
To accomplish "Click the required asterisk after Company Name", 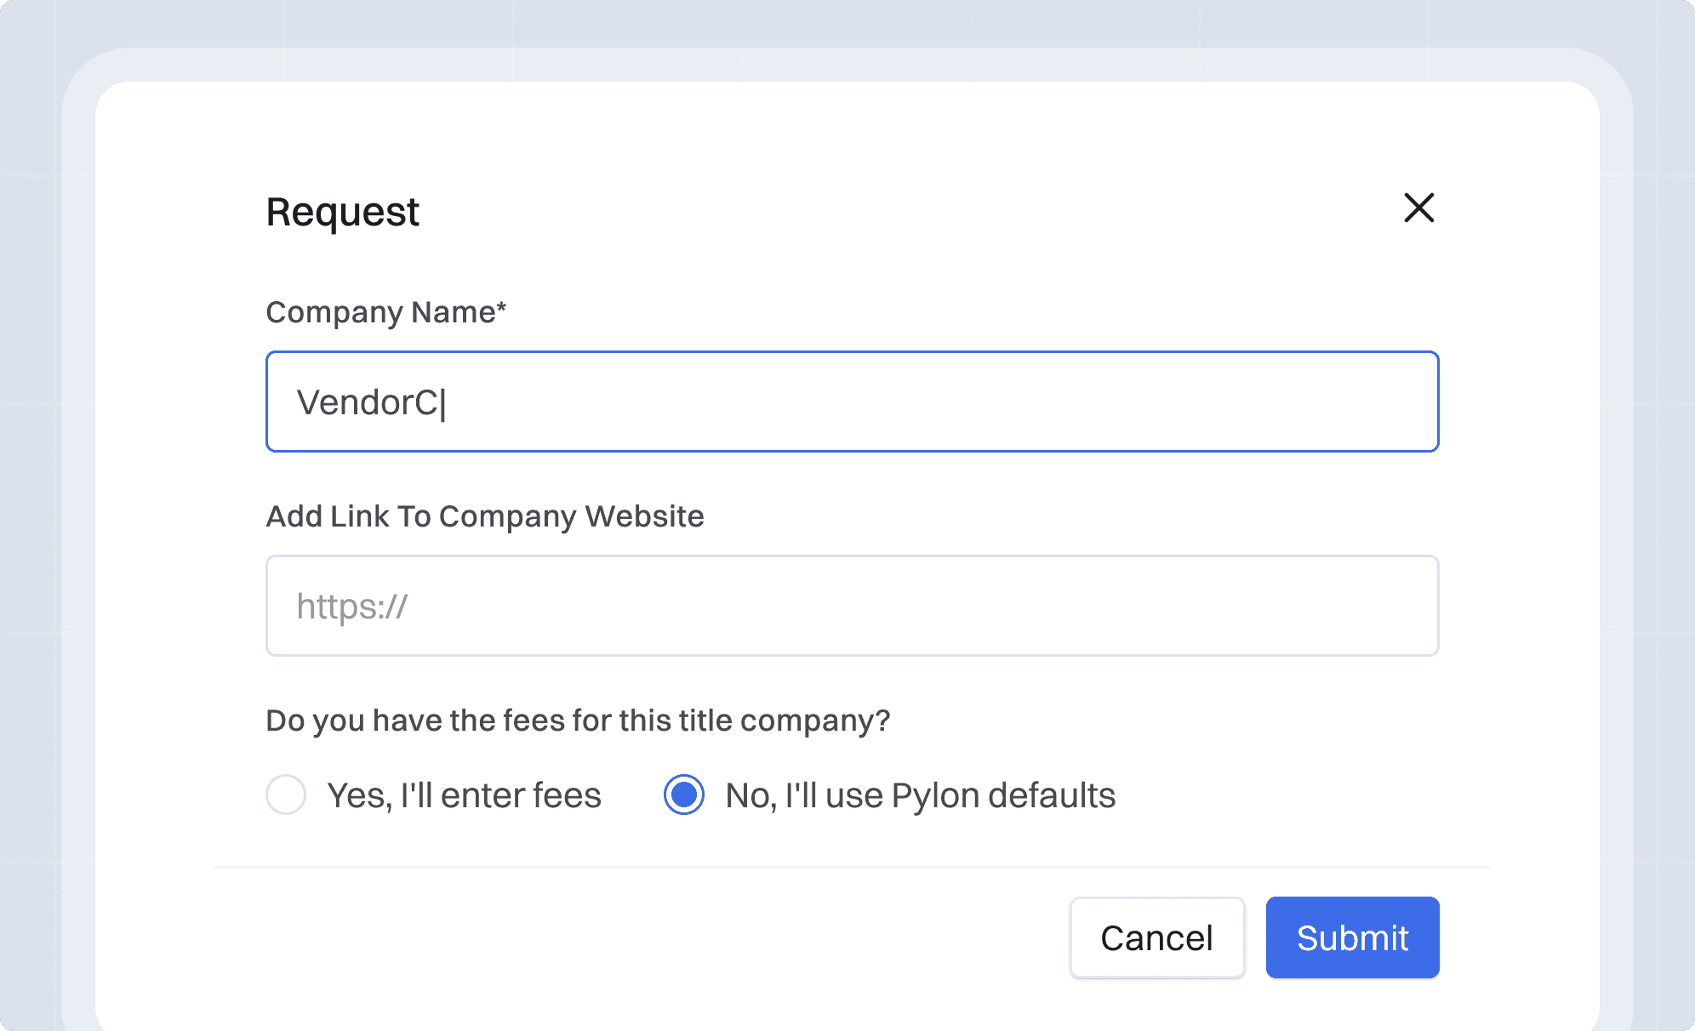I will point(502,308).
